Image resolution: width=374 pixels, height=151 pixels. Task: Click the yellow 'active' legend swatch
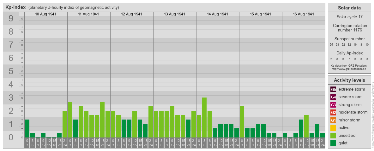[x=333, y=128]
